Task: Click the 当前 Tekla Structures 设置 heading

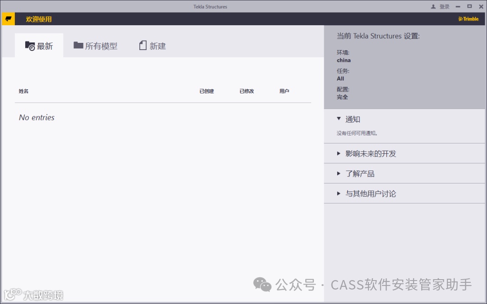Action: tap(378, 36)
